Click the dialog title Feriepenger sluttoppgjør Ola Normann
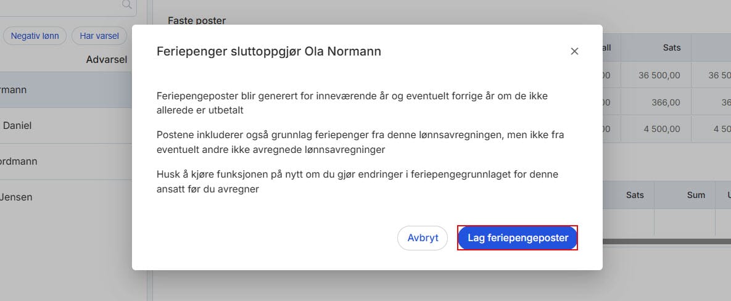Screen dimensions: 731x301 point(268,51)
